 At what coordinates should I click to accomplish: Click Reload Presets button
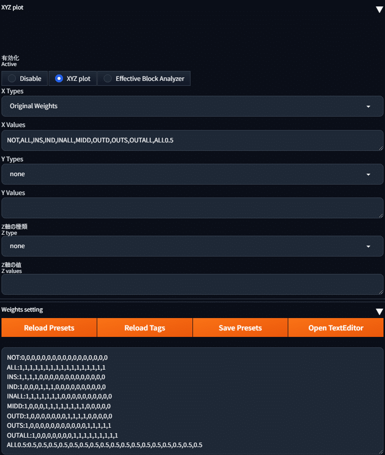[x=49, y=327]
